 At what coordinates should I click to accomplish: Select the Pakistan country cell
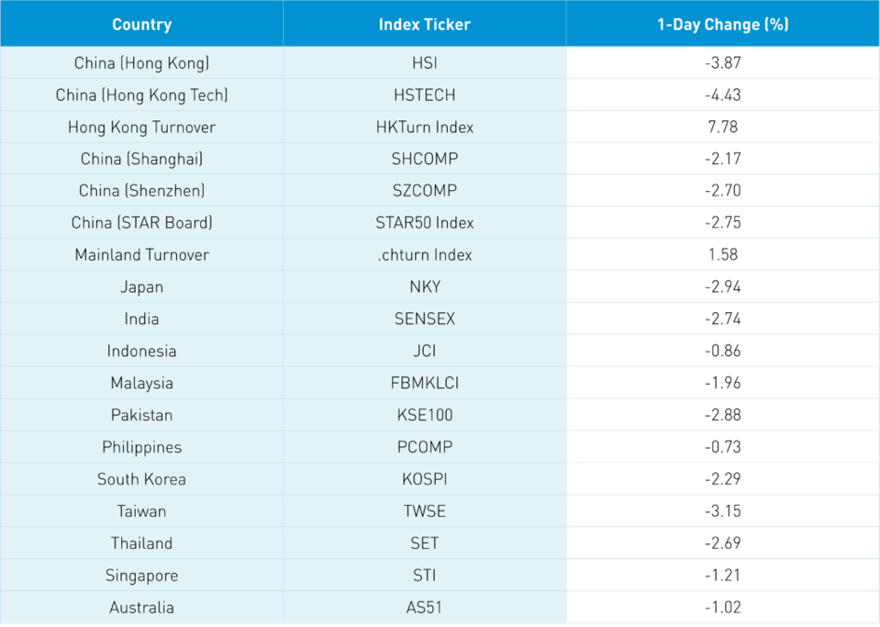(x=141, y=415)
